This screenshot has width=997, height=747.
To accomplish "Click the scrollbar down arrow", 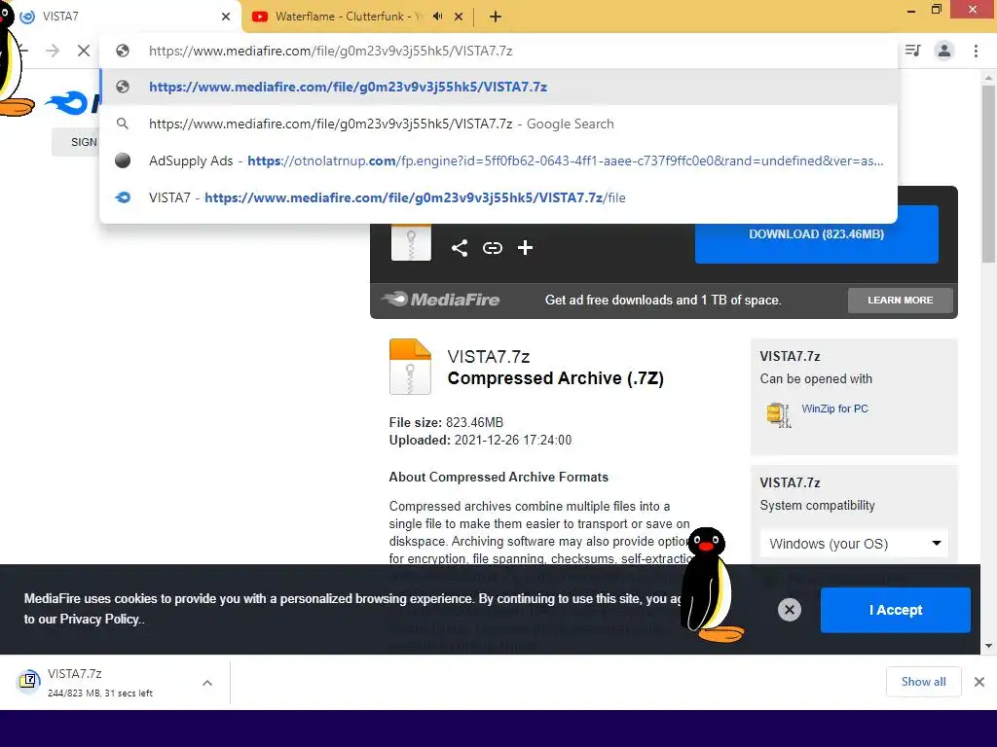I will click(x=988, y=646).
